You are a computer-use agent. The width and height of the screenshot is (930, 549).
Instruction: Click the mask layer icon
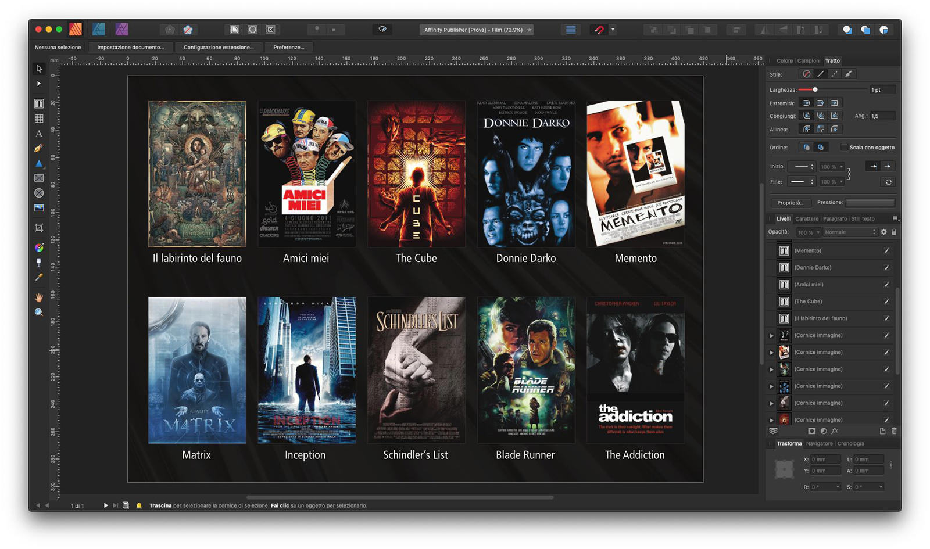[x=811, y=431]
